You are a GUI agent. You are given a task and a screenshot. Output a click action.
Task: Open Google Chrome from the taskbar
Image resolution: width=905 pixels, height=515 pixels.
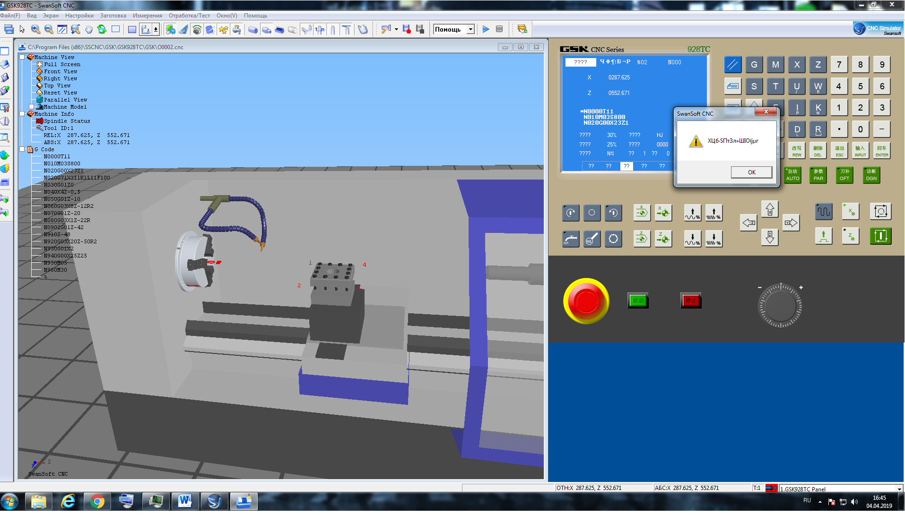coord(97,501)
